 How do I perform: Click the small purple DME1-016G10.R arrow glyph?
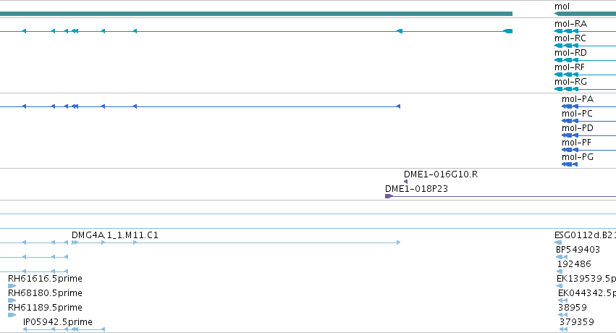406,182
